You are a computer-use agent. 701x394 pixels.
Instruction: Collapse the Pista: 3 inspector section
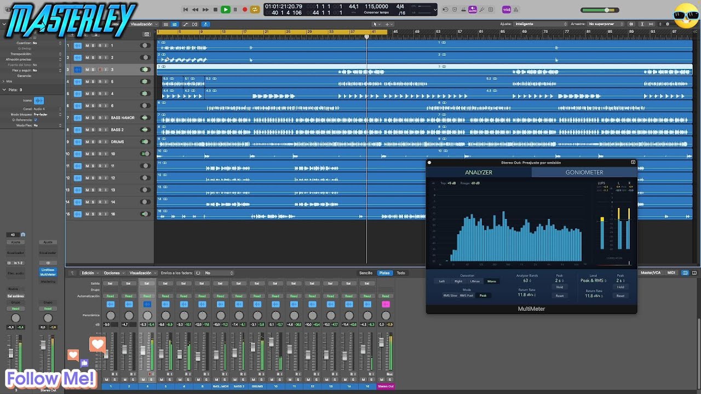point(4,90)
